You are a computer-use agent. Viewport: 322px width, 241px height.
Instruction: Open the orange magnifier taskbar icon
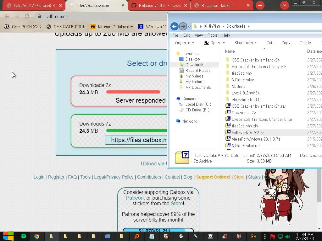(x=136, y=236)
